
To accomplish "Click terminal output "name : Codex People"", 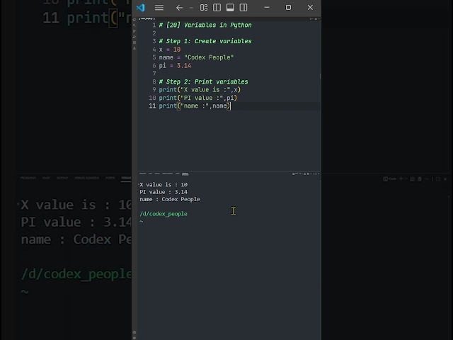I will (170, 199).
